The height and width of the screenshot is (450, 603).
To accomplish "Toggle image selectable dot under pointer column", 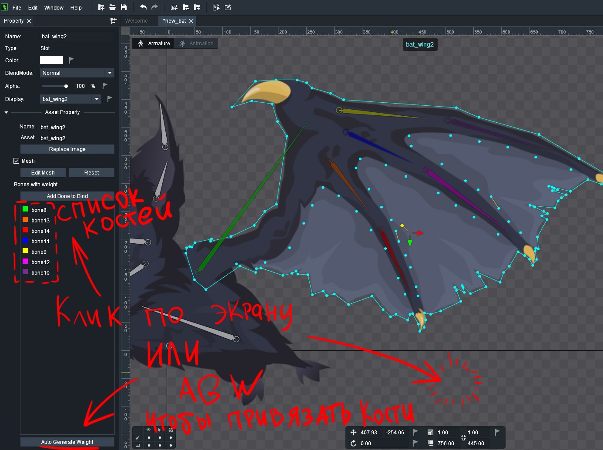I will coord(160,445).
